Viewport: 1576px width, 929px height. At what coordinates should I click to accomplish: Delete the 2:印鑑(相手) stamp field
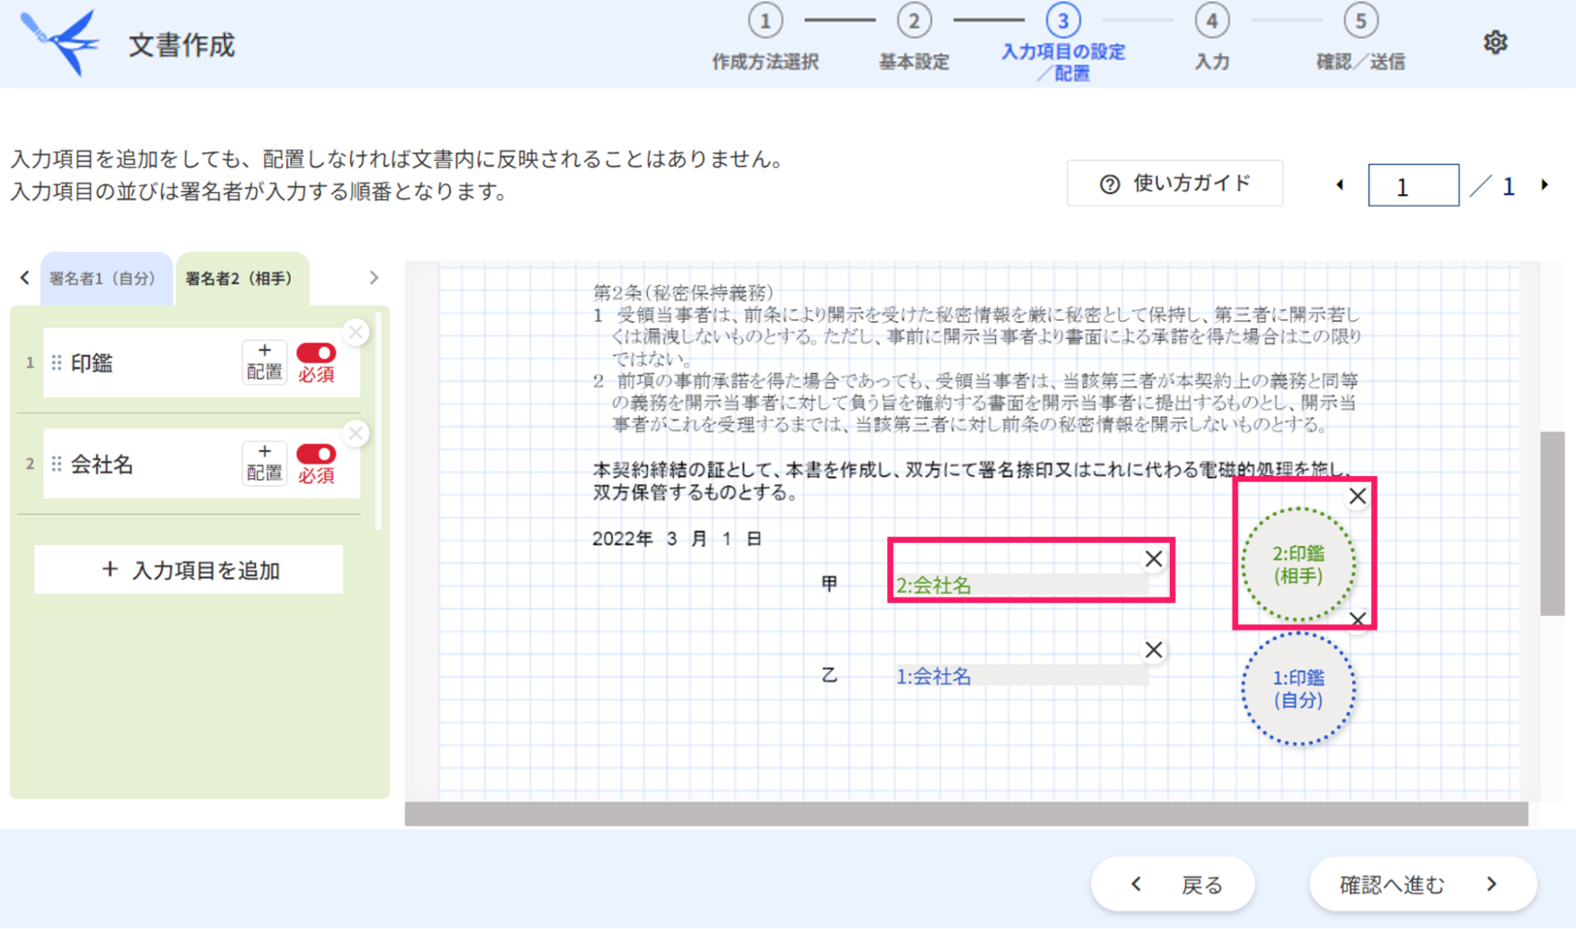1357,496
